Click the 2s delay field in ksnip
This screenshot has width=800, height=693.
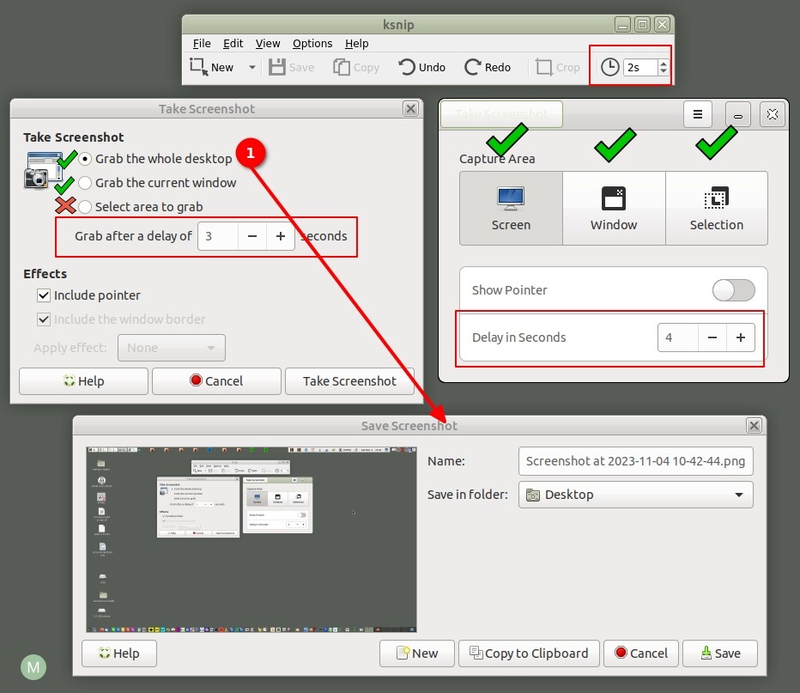(640, 67)
